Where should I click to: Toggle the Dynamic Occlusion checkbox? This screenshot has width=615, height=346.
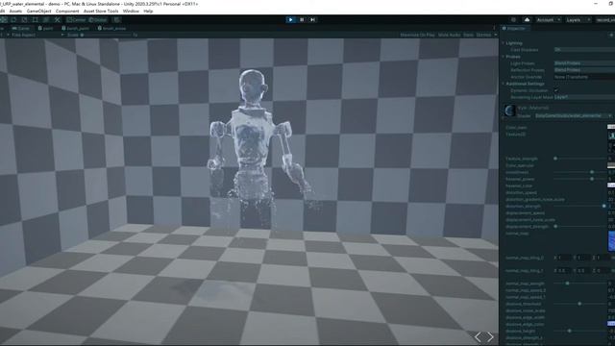[x=556, y=90]
